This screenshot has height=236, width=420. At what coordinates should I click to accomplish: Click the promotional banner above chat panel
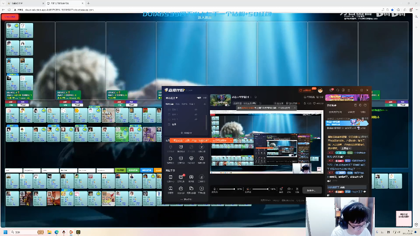(347, 98)
